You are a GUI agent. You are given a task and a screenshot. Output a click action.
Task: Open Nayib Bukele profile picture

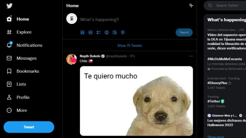click(x=72, y=59)
